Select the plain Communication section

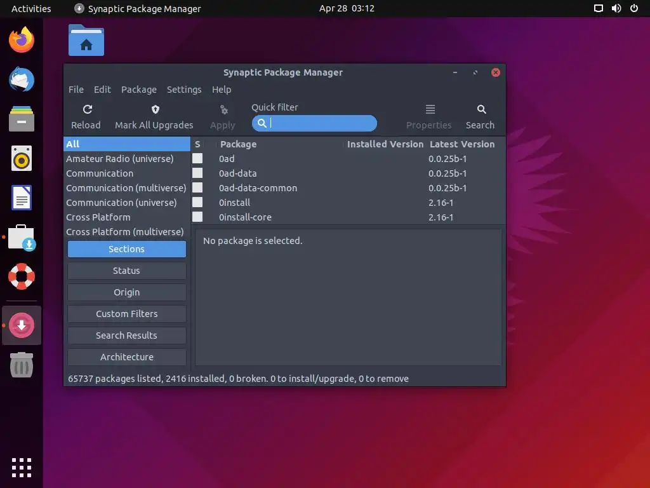(x=127, y=173)
